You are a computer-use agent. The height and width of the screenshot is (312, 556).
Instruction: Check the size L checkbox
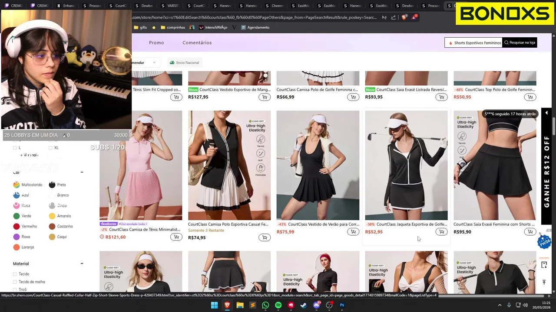(x=15, y=148)
